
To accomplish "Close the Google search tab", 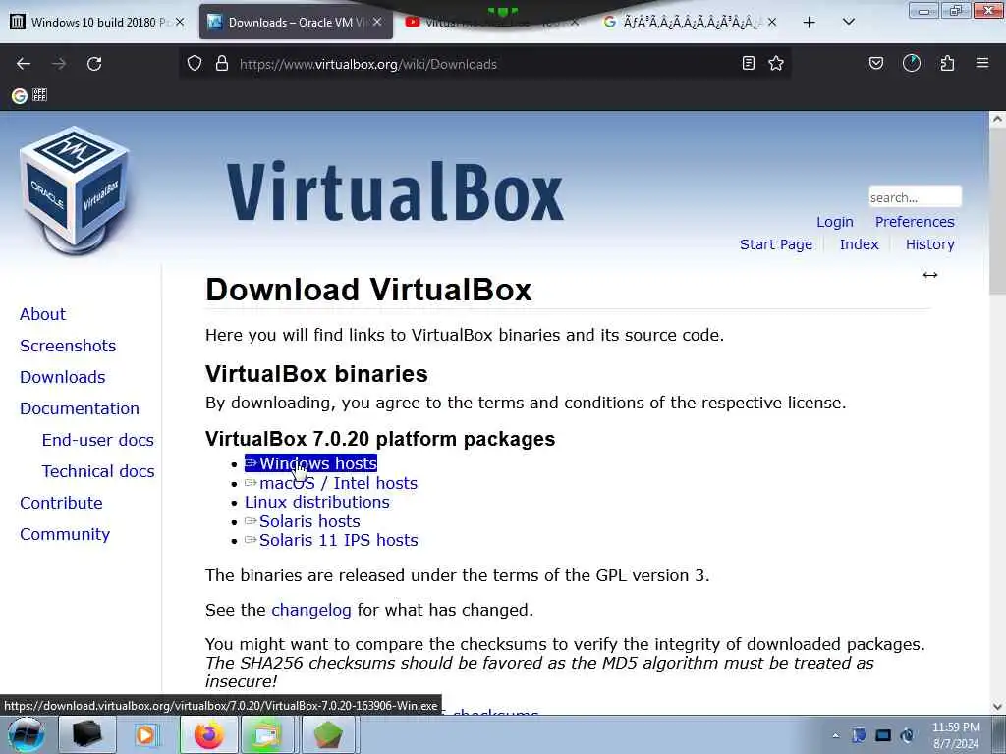I will [772, 22].
